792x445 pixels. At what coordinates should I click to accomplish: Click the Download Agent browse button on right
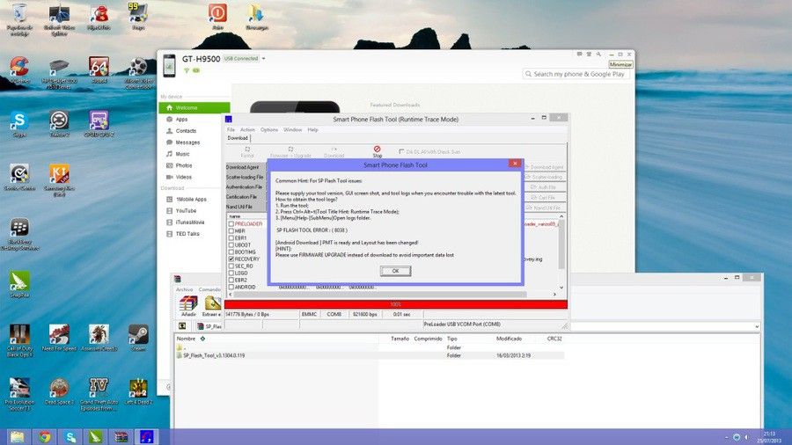coord(545,167)
